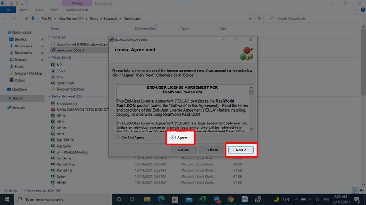The image size is (366, 205).
Task: Click the Next button in installer
Action: coord(241,149)
